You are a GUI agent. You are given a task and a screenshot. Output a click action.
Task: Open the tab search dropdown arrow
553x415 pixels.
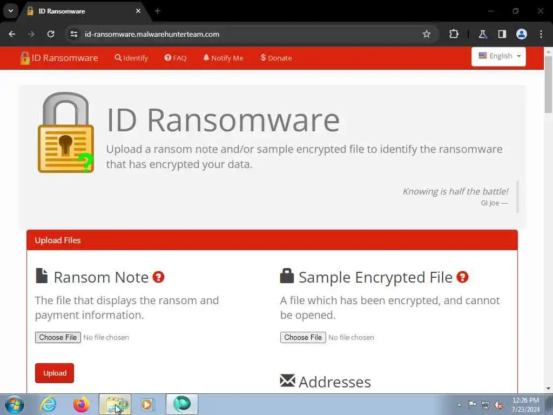point(11,11)
